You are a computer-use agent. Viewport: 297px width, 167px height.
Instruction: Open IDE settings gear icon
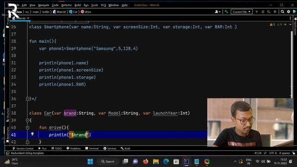289,12
